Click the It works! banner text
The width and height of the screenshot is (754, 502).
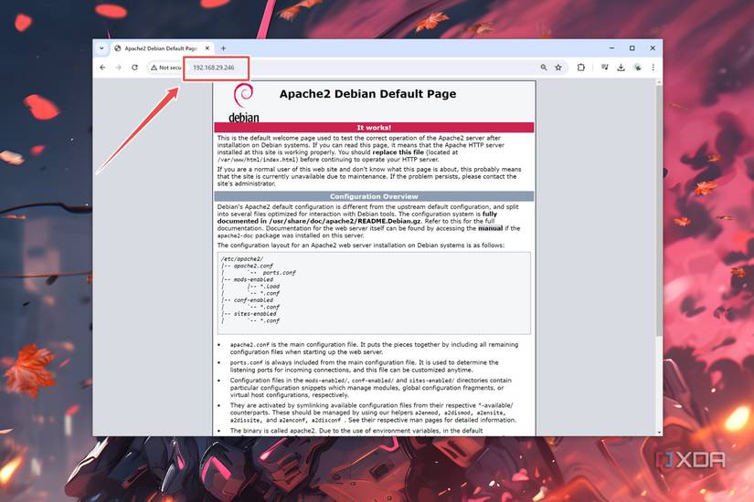pyautogui.click(x=374, y=127)
